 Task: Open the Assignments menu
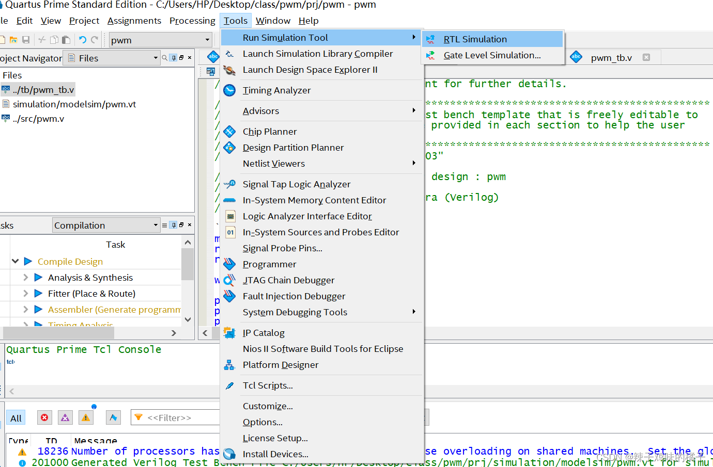coord(134,21)
